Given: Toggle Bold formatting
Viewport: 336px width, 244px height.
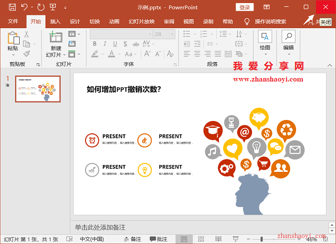Looking at the screenshot, I should pos(94,44).
